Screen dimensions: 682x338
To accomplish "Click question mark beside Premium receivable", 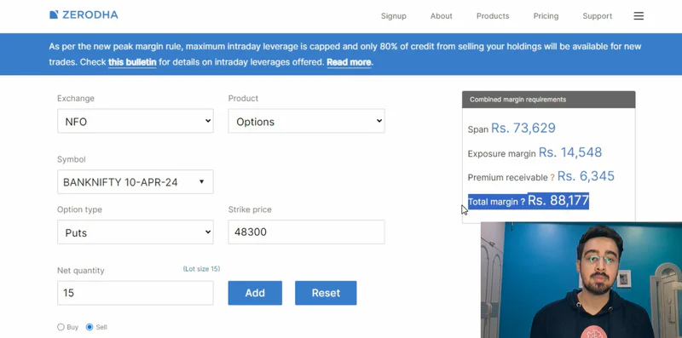I will 552,178.
